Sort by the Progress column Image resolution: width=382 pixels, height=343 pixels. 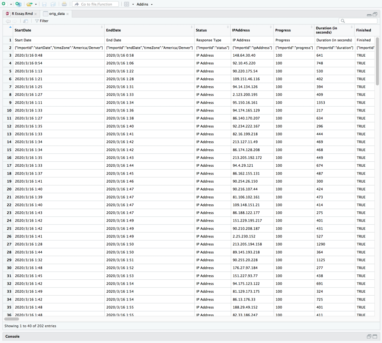pyautogui.click(x=294, y=30)
